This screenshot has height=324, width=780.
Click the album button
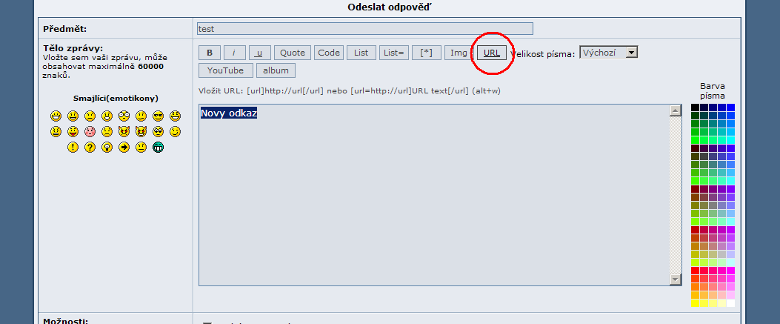point(276,70)
